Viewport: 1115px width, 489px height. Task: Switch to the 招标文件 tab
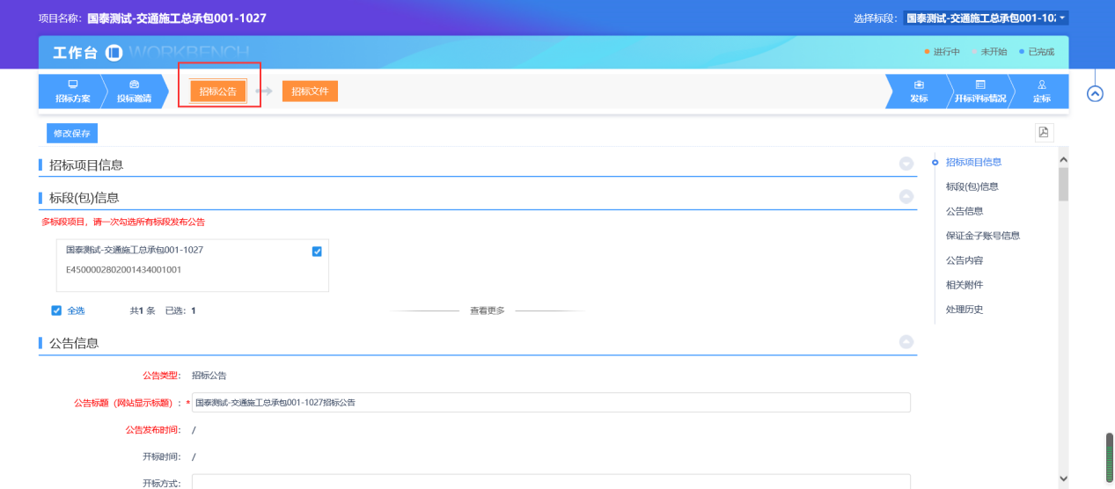310,91
